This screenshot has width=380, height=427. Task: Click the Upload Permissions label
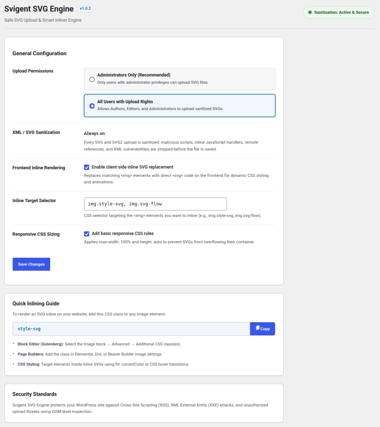pyautogui.click(x=33, y=71)
